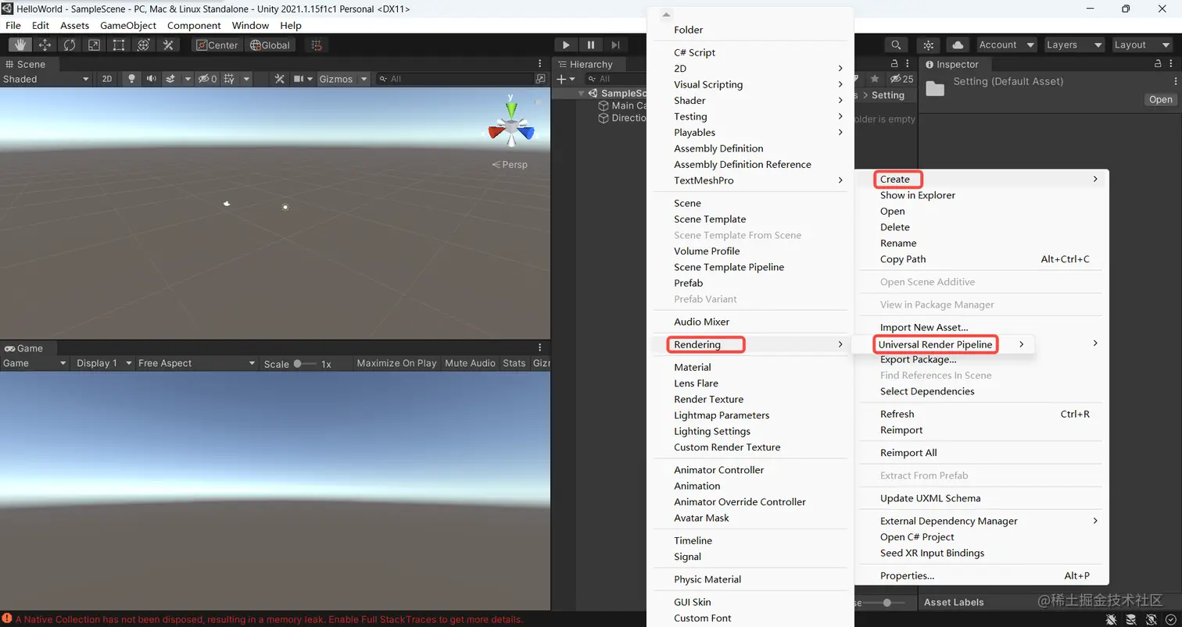Open the Display 1 dropdown
The height and width of the screenshot is (627, 1182).
(x=103, y=363)
